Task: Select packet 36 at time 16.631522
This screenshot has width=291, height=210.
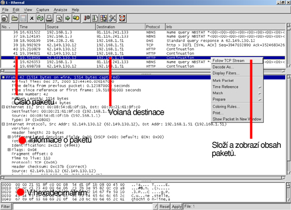Action: [143, 32]
